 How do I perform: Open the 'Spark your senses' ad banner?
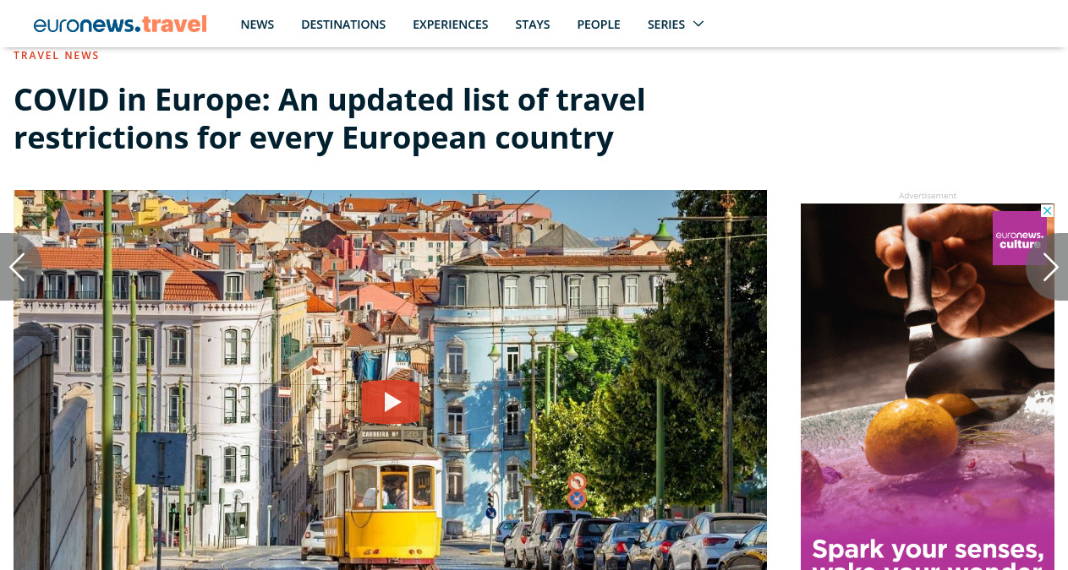pyautogui.click(x=928, y=387)
